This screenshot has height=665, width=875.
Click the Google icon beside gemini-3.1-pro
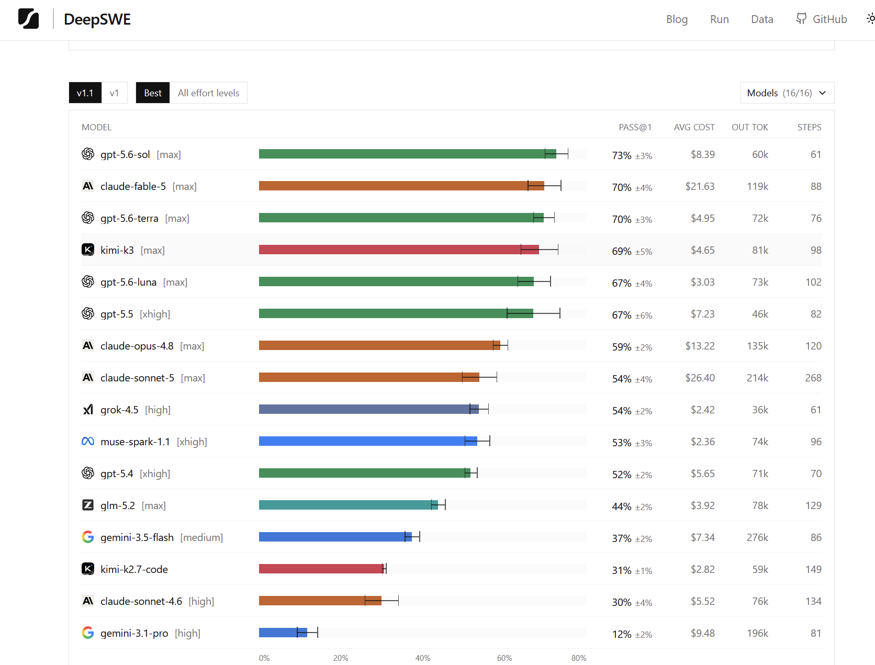point(88,633)
